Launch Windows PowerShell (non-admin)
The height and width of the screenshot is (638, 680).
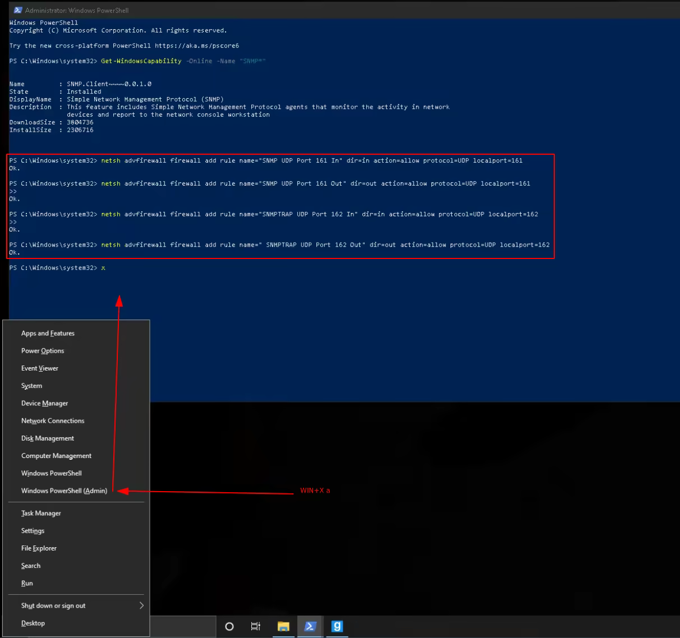[x=76, y=473]
